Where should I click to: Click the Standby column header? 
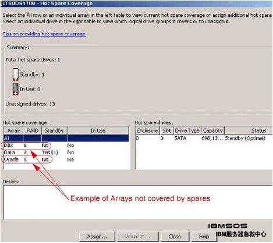[54, 130]
